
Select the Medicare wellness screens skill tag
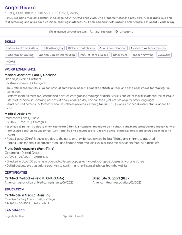148,48
